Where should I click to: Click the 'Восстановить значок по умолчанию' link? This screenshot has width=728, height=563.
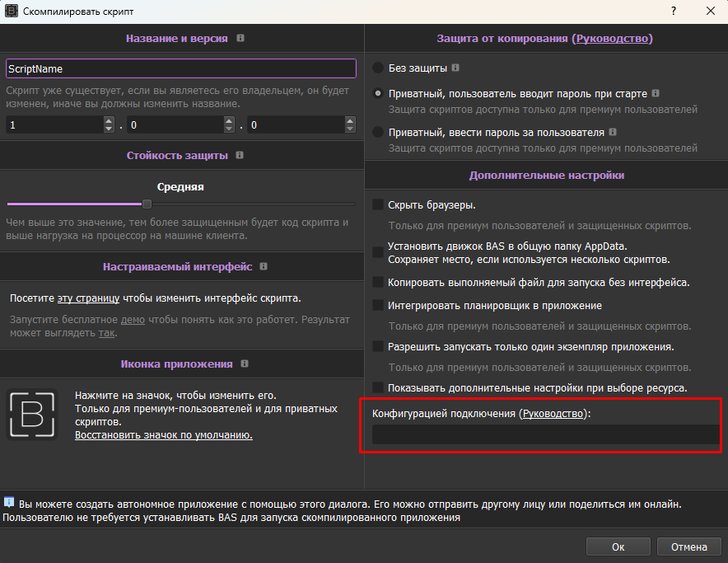[x=163, y=434]
